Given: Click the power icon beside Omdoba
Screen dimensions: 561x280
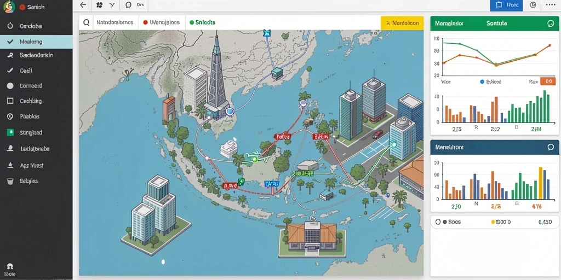Looking at the screenshot, I should click(10, 26).
